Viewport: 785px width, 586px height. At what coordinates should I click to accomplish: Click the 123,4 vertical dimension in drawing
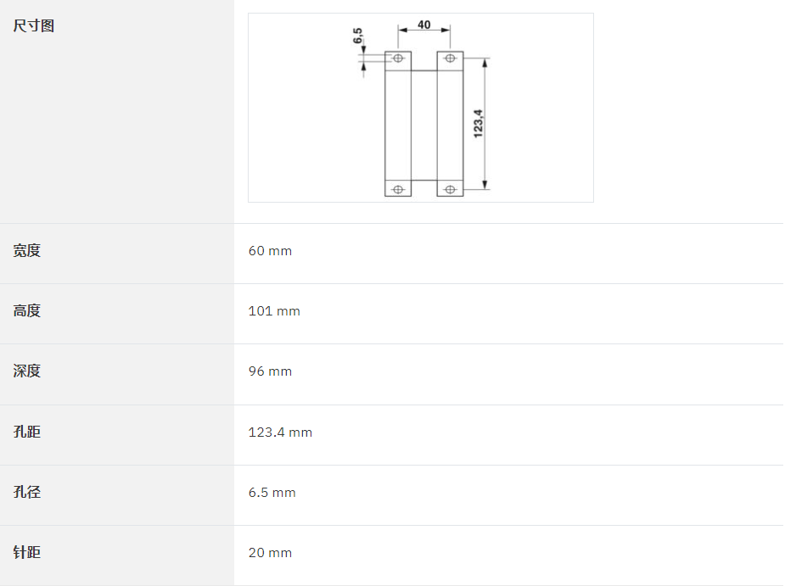point(478,124)
